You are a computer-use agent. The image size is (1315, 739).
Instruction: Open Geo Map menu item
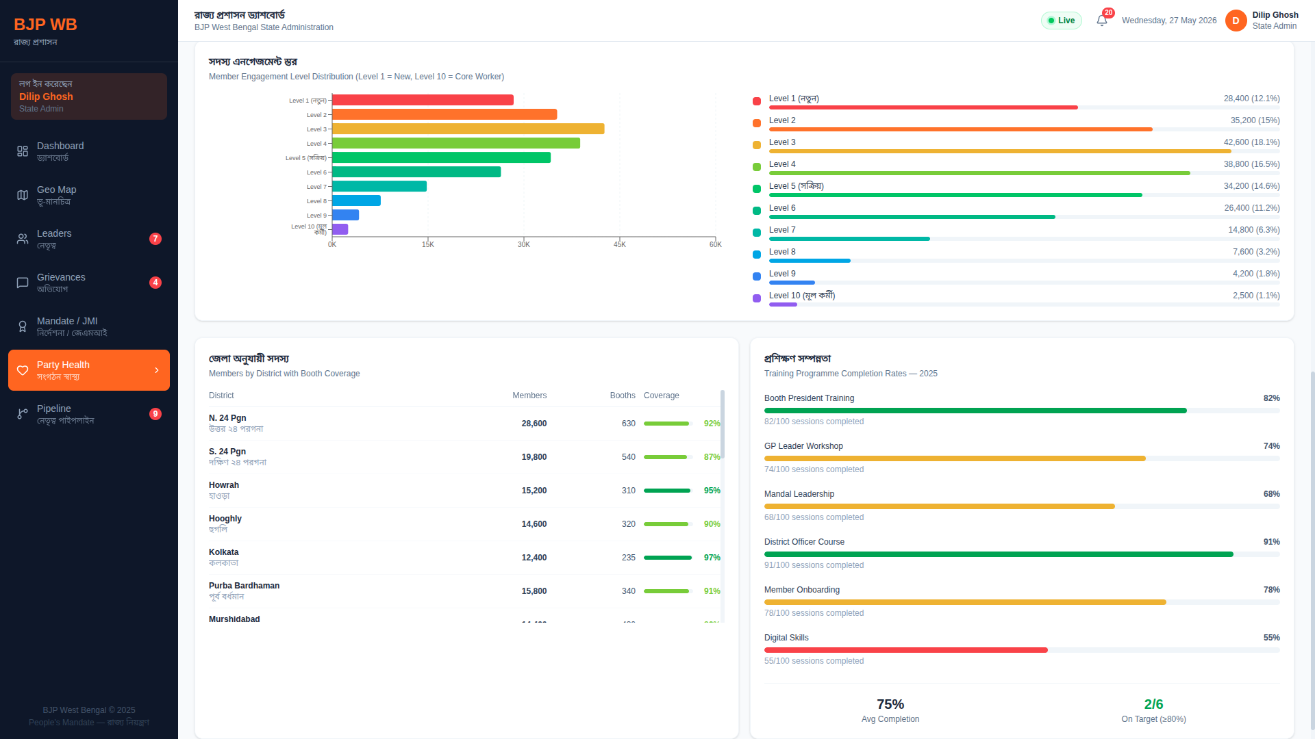tap(89, 195)
